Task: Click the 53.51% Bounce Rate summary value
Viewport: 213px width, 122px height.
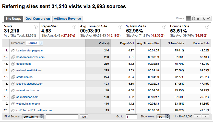Action: (x=179, y=31)
